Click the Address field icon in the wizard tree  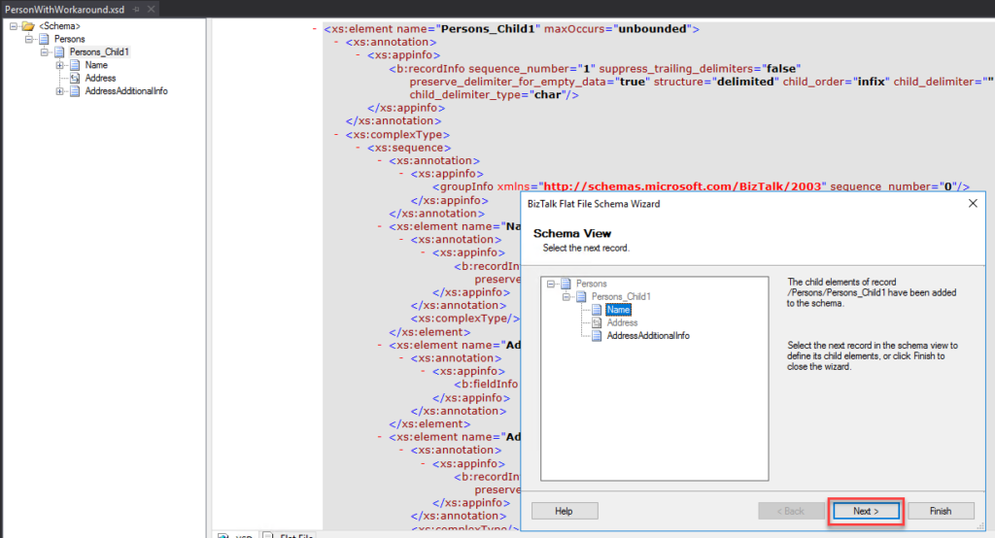[597, 322]
